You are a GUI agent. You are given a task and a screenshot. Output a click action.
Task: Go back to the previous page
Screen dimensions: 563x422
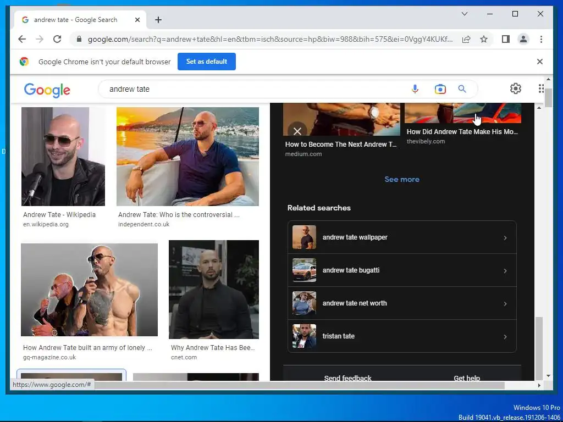(22, 39)
